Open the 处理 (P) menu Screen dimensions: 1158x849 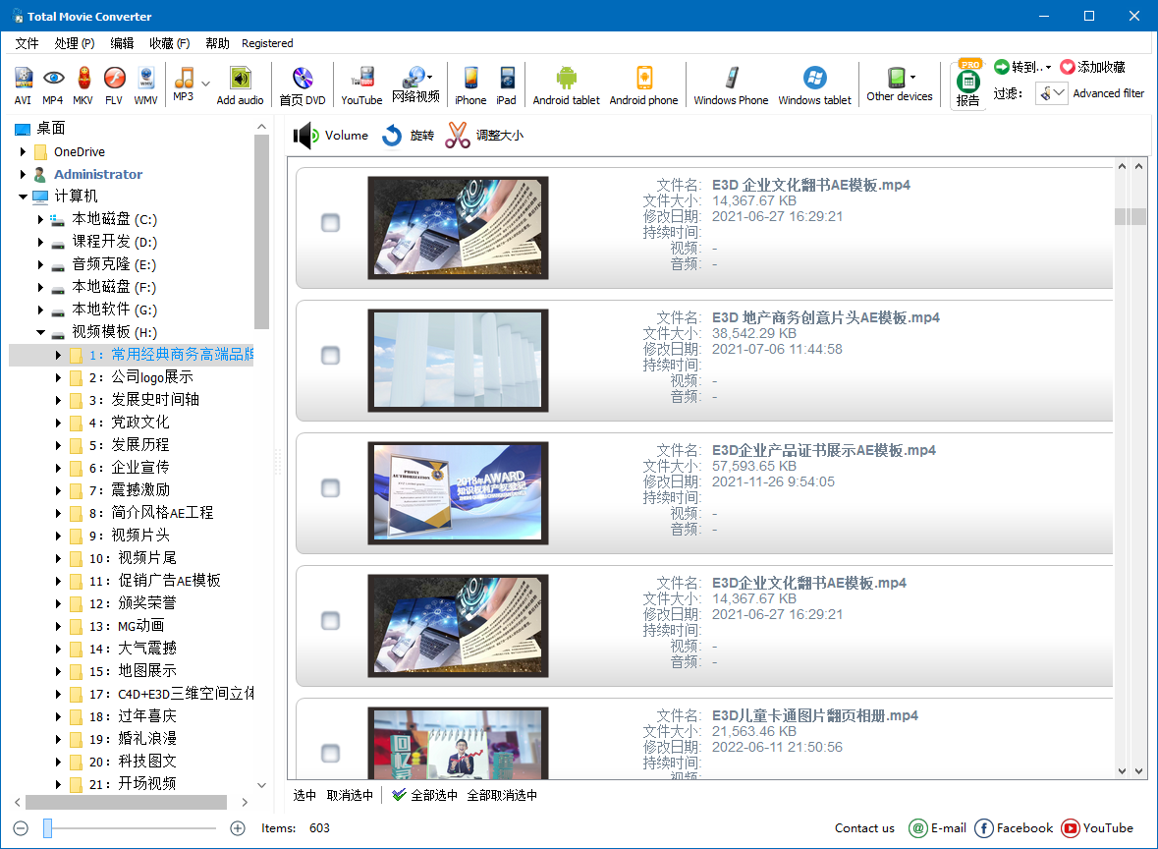pyautogui.click(x=75, y=43)
